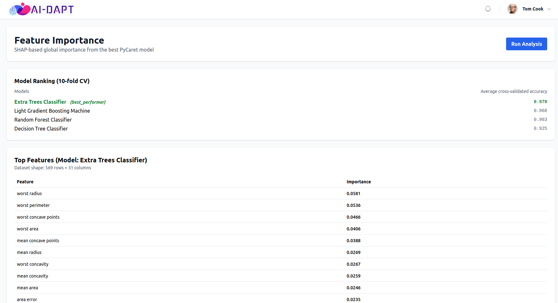
Task: Select Light Gradient Boosting Machine
Action: click(52, 111)
